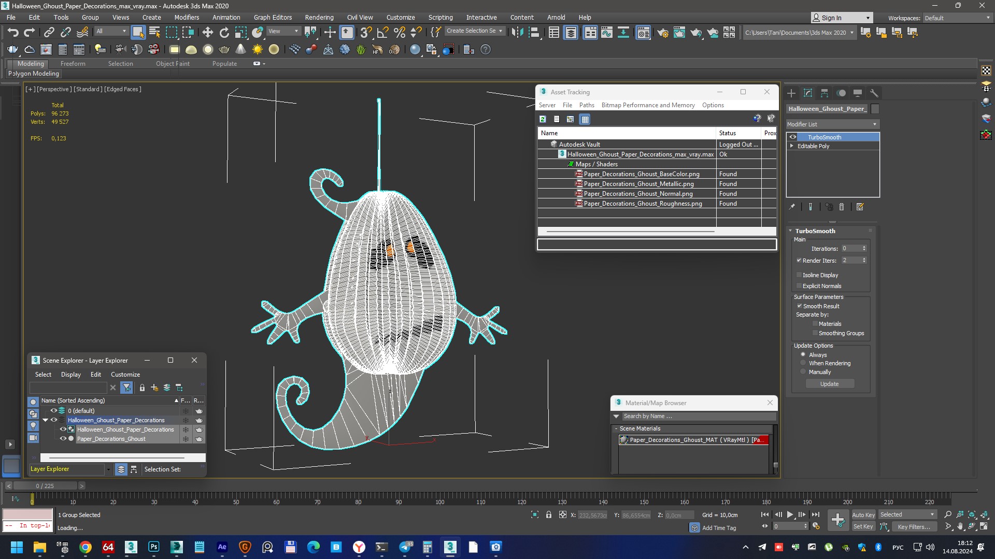Screen dimensions: 995x559
Task: Open the Rendering menu
Action: tap(319, 18)
